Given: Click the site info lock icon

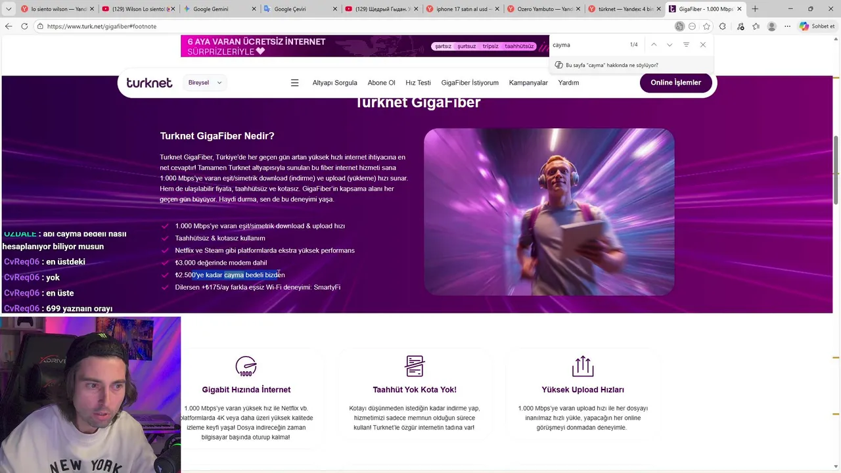Looking at the screenshot, I should pyautogui.click(x=40, y=26).
